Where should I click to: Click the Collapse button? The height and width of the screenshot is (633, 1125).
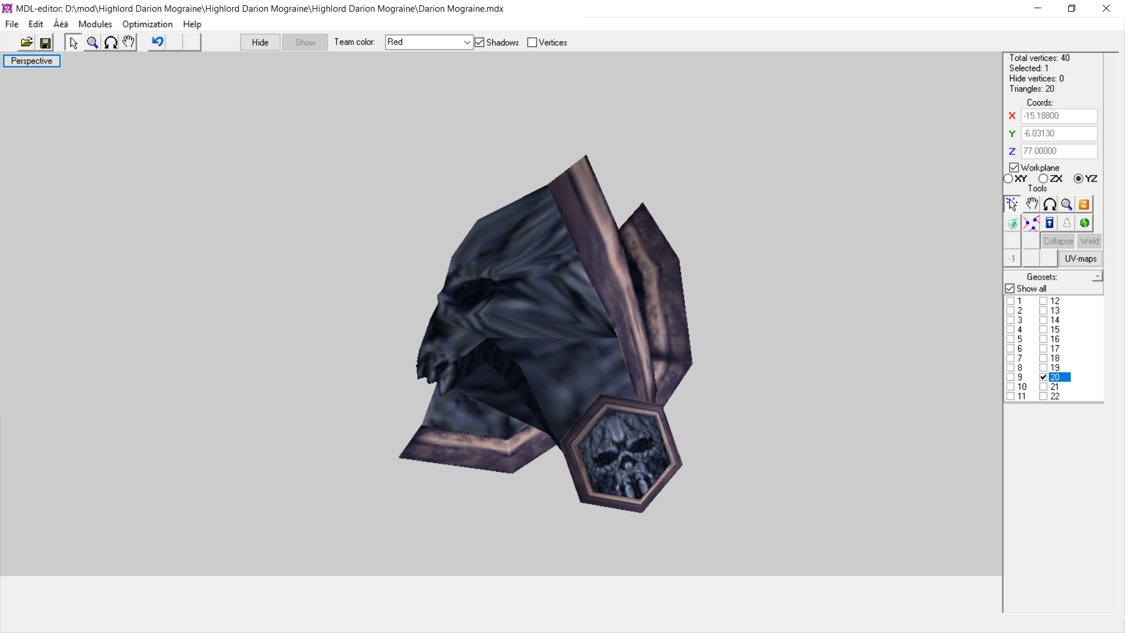coord(1058,241)
